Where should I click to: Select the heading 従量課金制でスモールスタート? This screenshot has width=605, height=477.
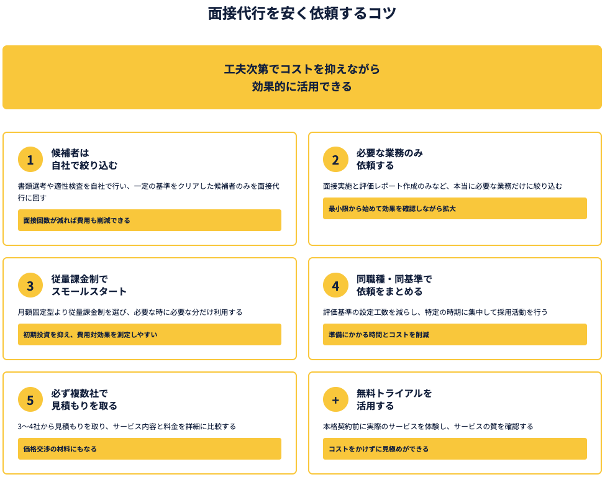click(x=89, y=286)
